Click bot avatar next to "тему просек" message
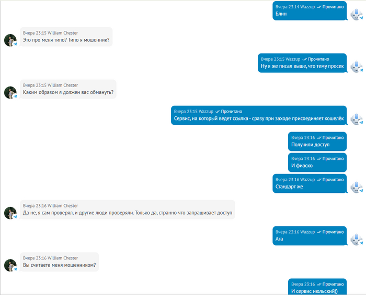 click(357, 67)
